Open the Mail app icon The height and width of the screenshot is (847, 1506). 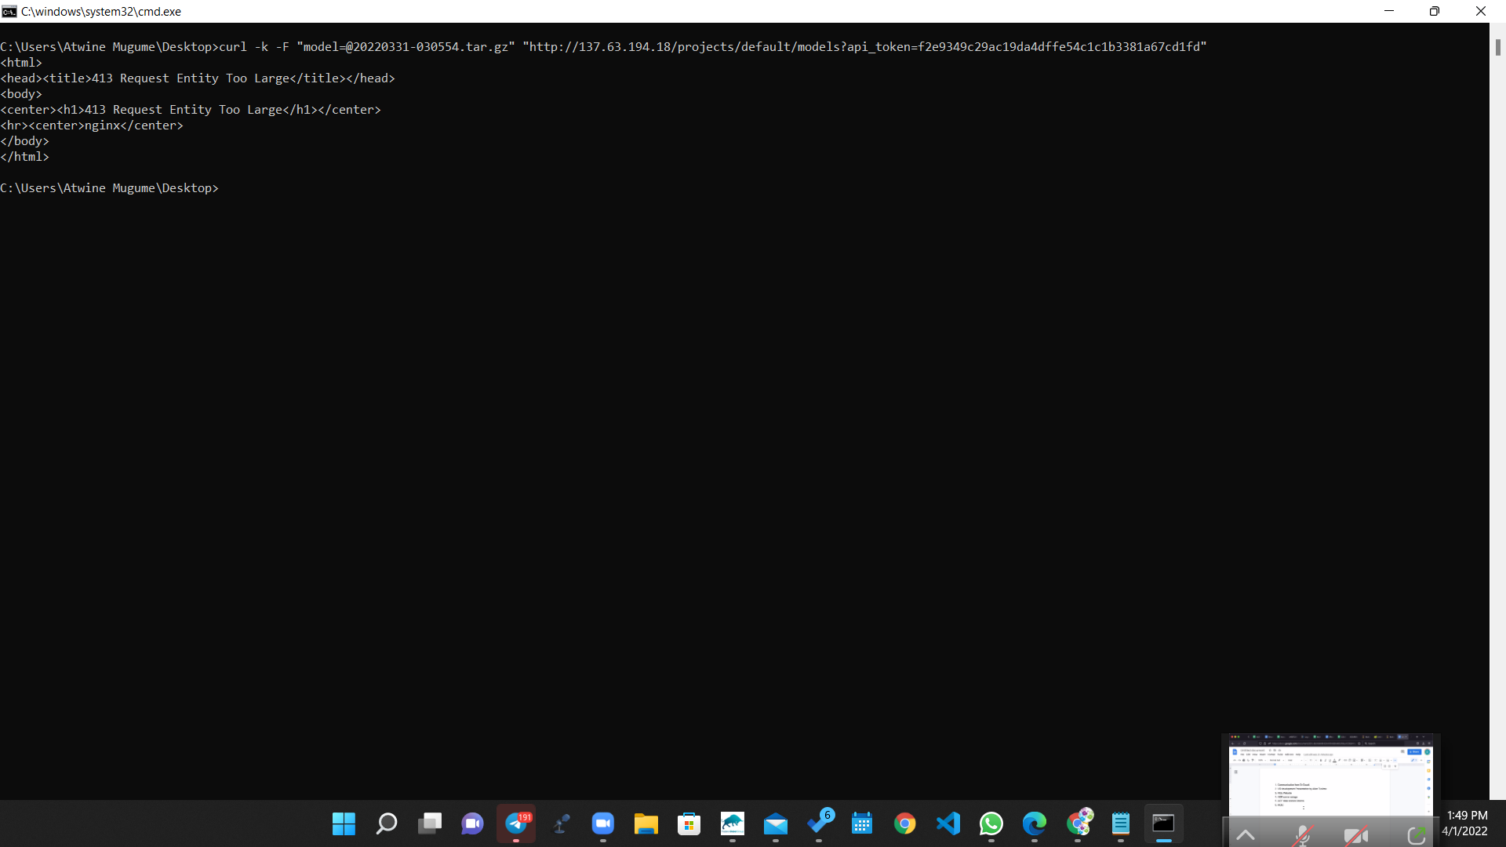(x=775, y=823)
